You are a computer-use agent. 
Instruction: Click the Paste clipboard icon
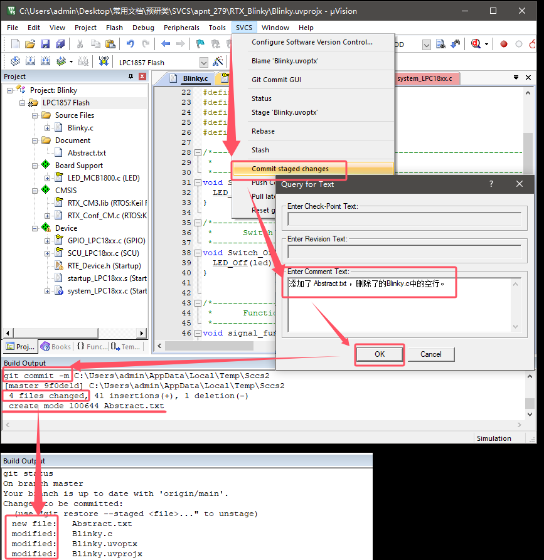[x=110, y=44]
